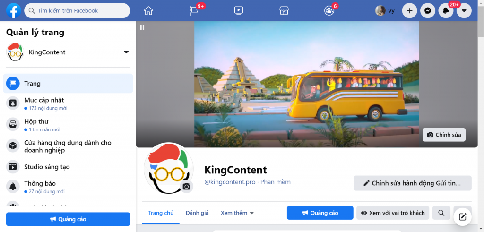
Task: Open the Watch video icon
Action: pos(239,10)
